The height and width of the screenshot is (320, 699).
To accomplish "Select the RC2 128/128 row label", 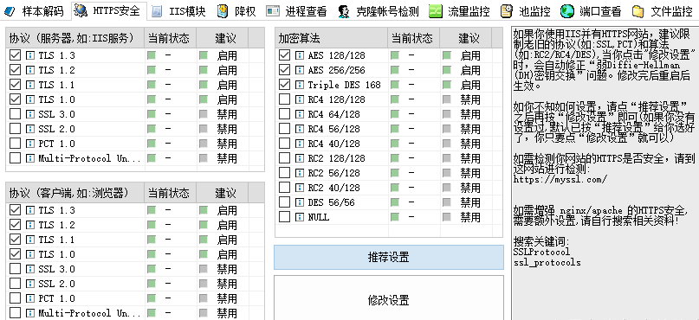I will (x=336, y=158).
